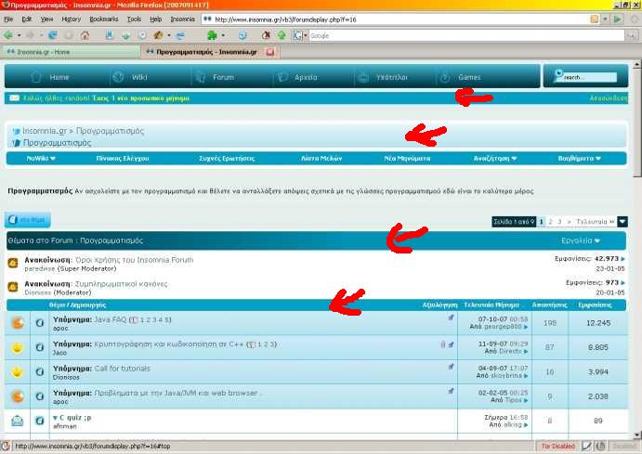Click the Home button in site navigation

(50, 77)
